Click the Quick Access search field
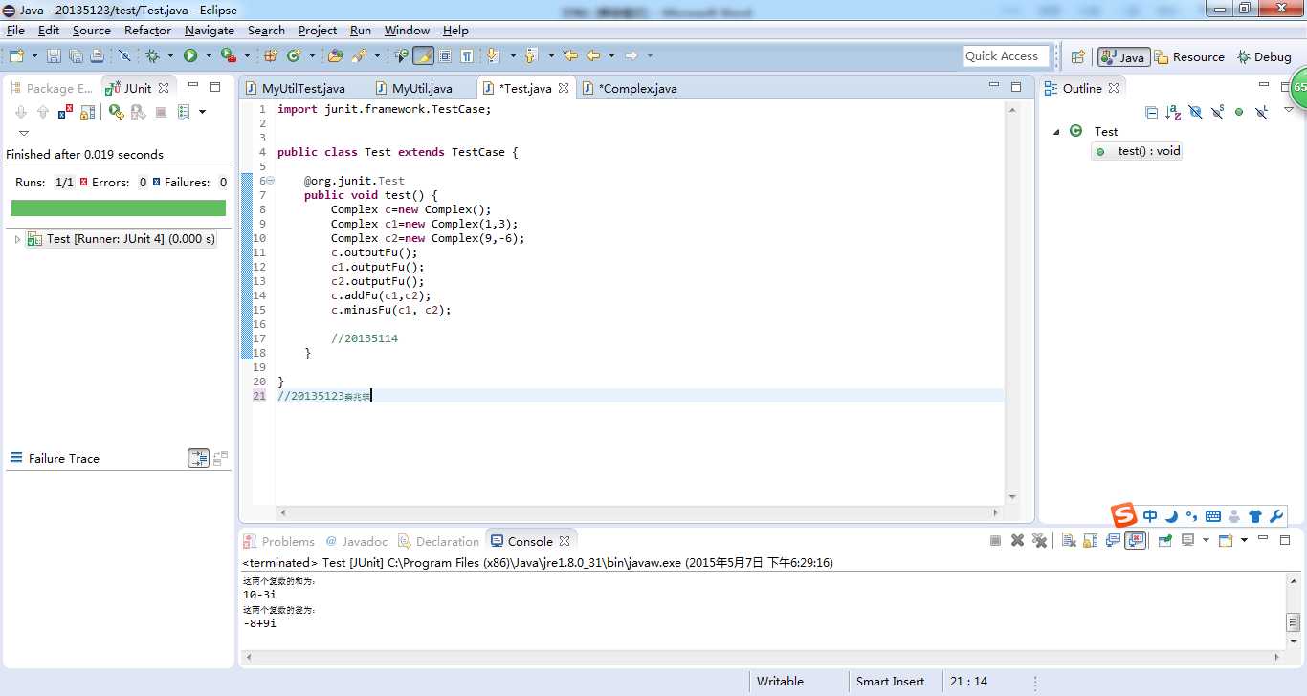1307x696 pixels. (x=1007, y=56)
